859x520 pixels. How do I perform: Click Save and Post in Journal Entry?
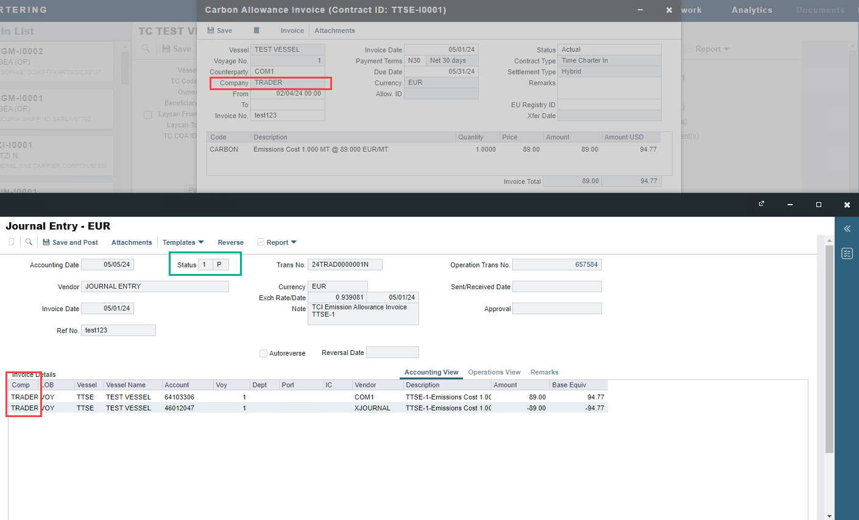[70, 242]
